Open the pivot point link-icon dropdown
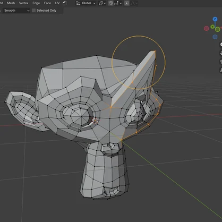Image resolution: width=222 pixels, height=222 pixels. click(x=102, y=3)
